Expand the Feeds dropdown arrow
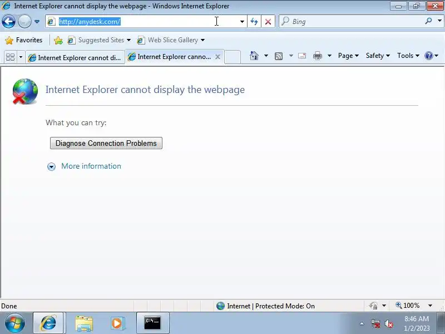 291,56
